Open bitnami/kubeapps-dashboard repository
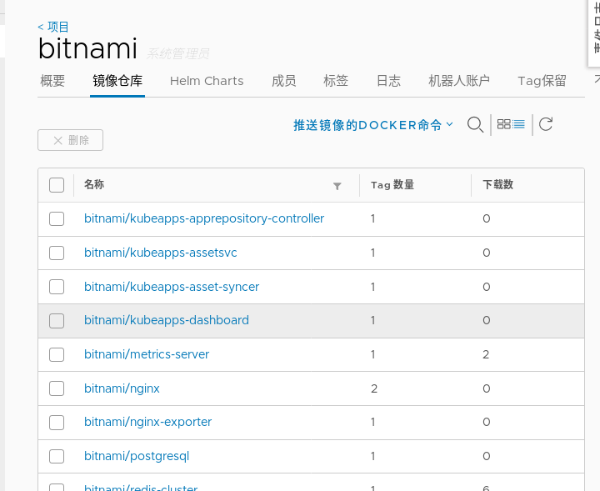The image size is (600, 491). [167, 320]
